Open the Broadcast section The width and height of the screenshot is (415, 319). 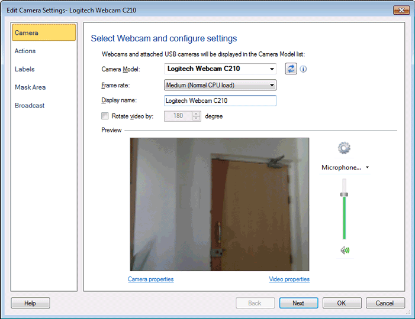(30, 106)
